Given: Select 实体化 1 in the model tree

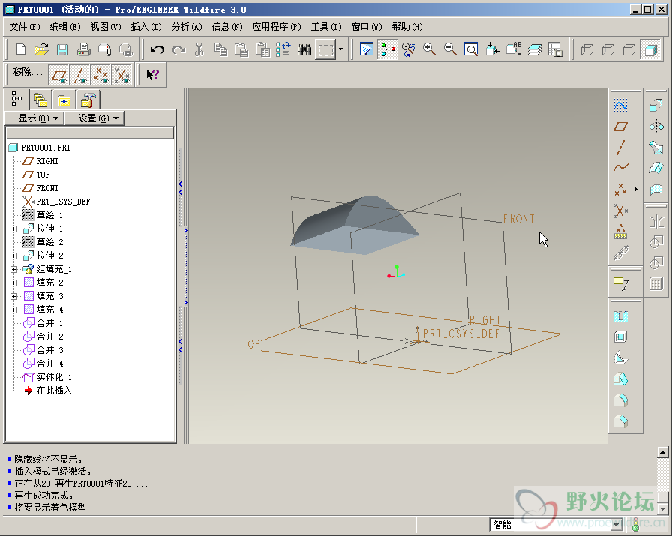Looking at the screenshot, I should 54,377.
